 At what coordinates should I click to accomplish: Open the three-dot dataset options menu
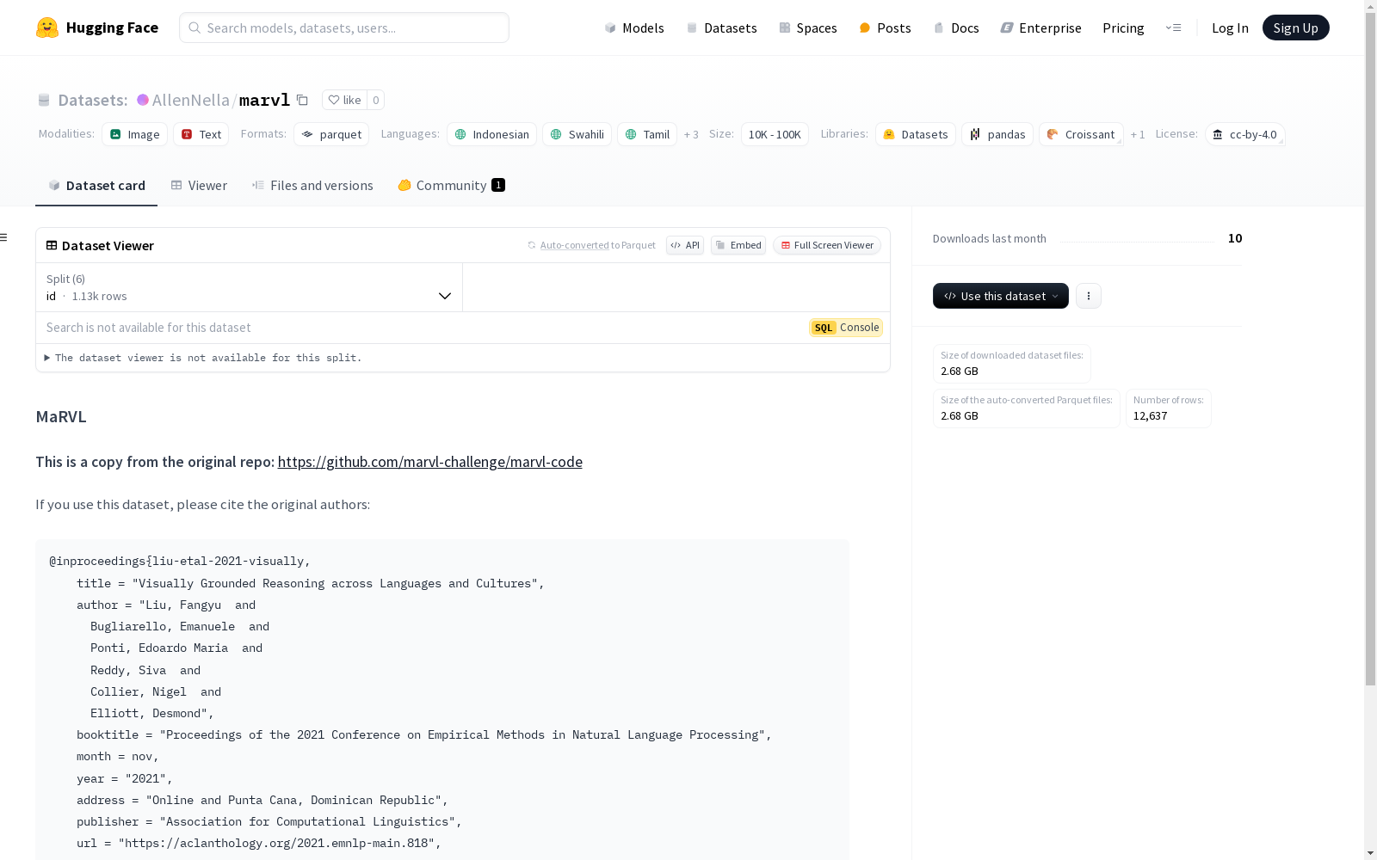pyautogui.click(x=1089, y=296)
